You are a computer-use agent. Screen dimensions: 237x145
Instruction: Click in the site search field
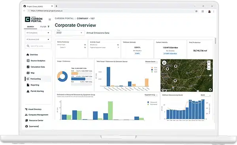pos(38,46)
